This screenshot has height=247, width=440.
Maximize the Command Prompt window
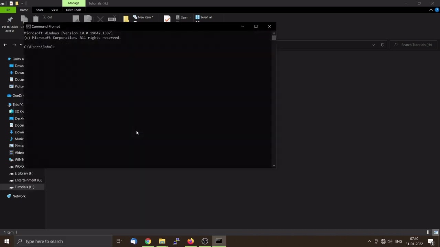tap(256, 26)
